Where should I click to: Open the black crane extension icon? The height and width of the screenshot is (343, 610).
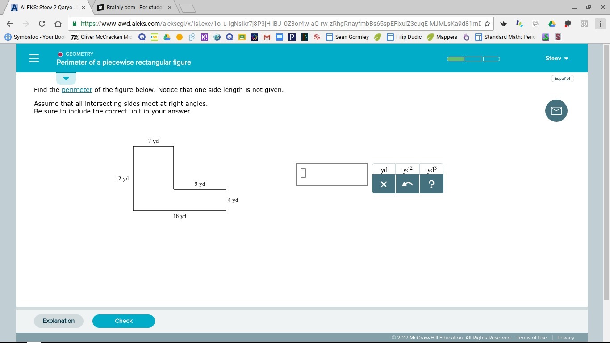504,24
